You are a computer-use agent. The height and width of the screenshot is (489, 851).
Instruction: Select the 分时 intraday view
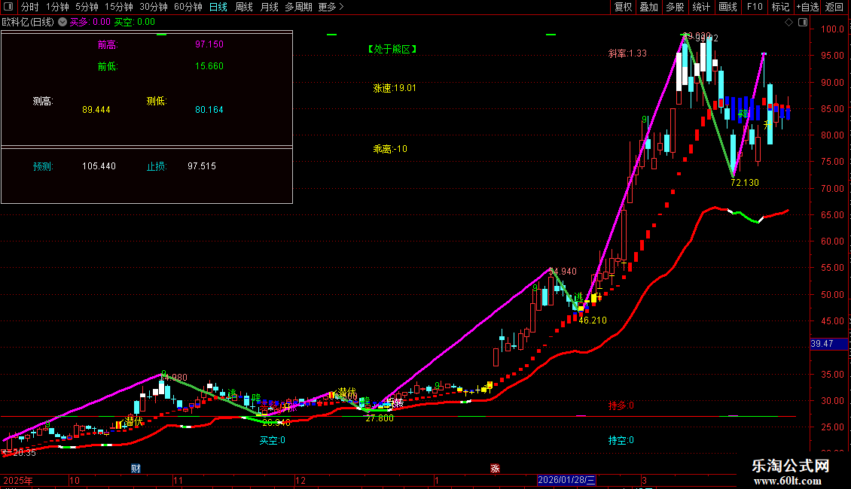[30, 7]
